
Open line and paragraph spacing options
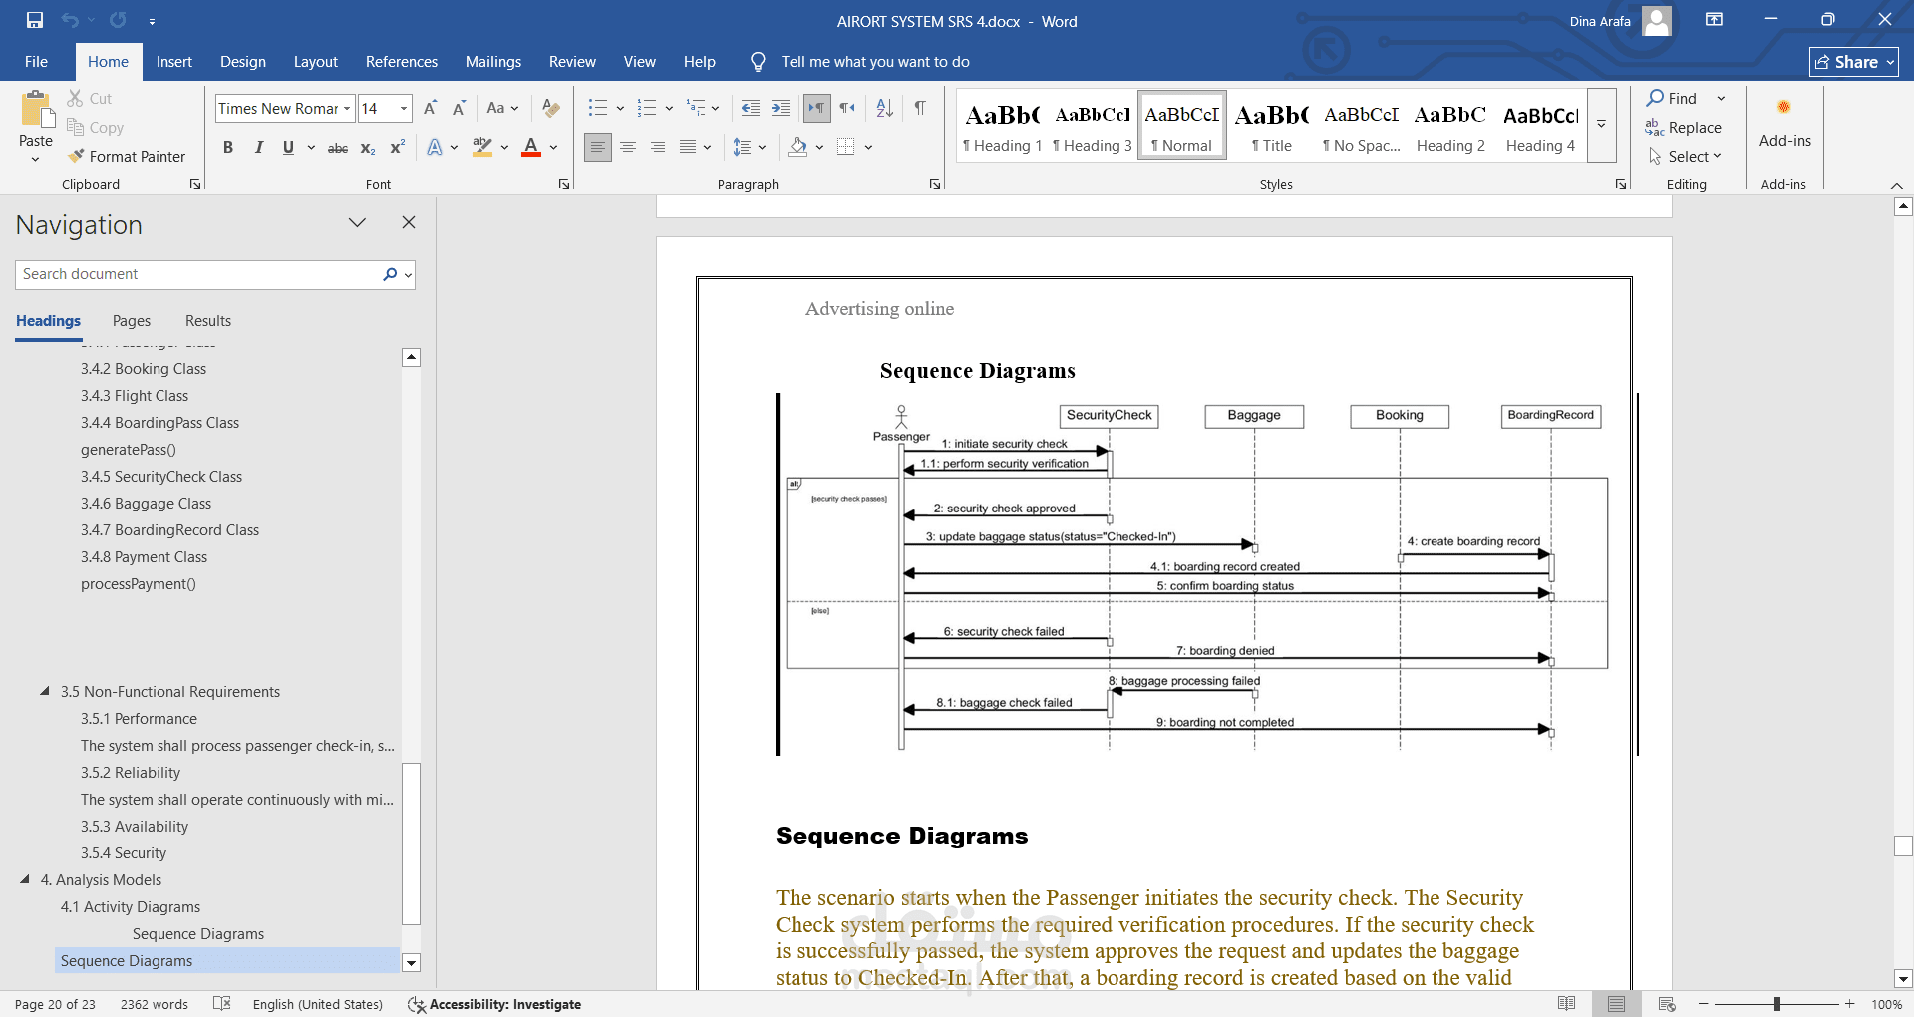(749, 147)
